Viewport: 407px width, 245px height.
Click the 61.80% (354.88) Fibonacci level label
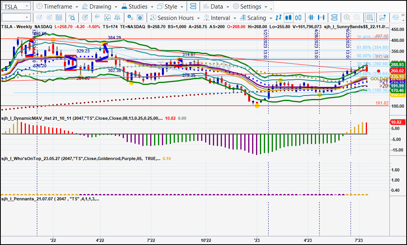click(372, 47)
